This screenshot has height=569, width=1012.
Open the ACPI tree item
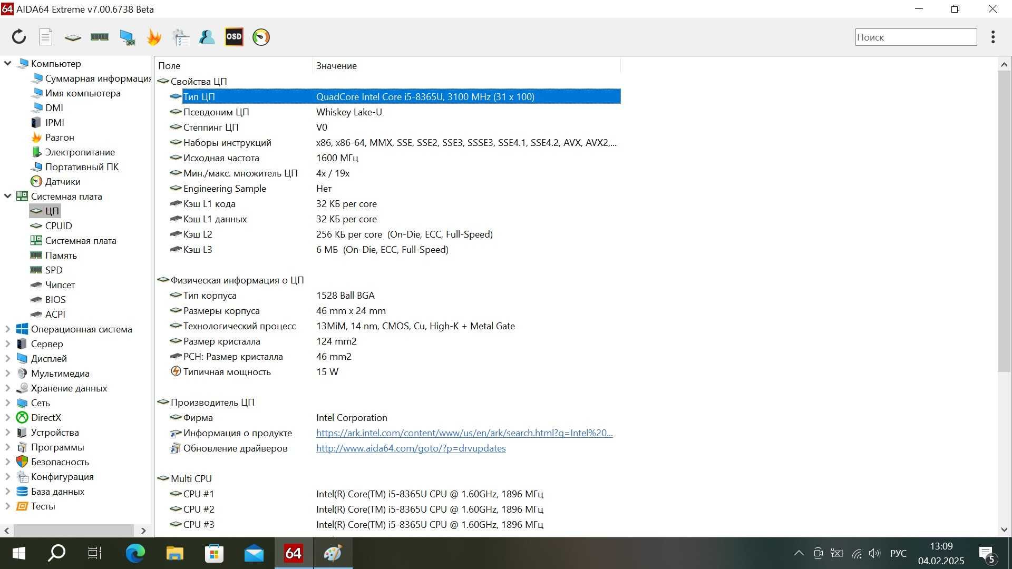pos(55,314)
